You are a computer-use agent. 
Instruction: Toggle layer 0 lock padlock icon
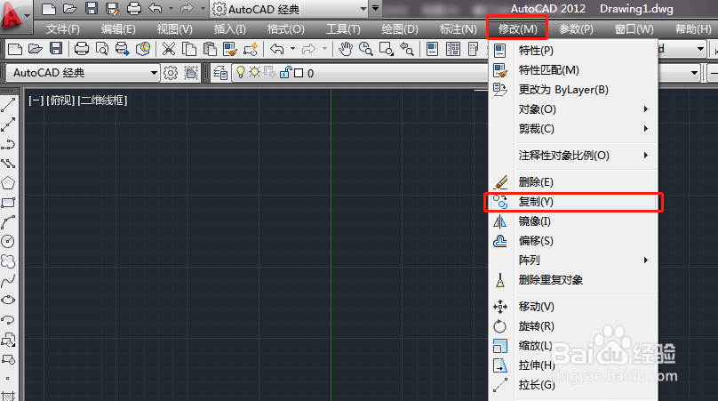point(285,72)
